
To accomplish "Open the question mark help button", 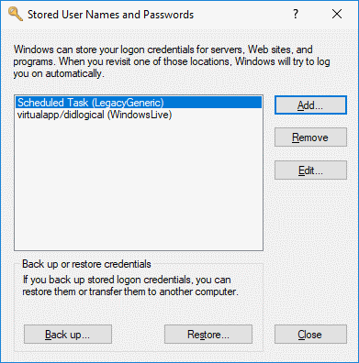I will point(296,14).
